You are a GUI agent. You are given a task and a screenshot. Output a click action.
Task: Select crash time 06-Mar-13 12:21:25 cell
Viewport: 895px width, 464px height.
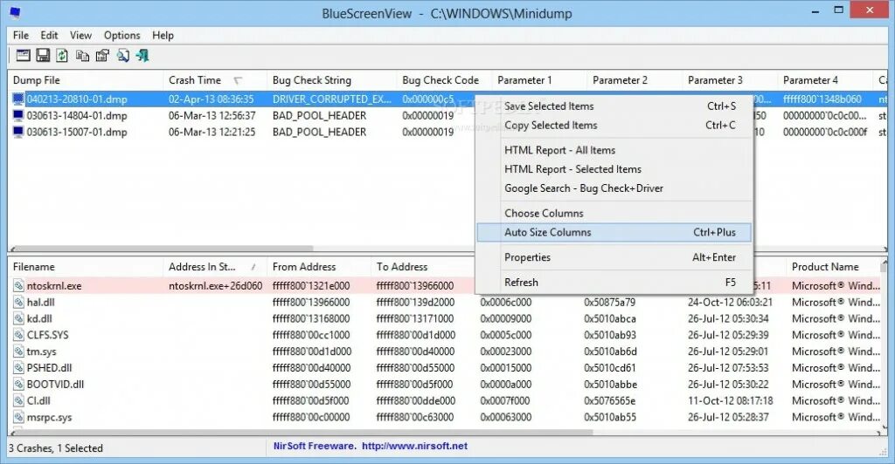[x=212, y=132]
